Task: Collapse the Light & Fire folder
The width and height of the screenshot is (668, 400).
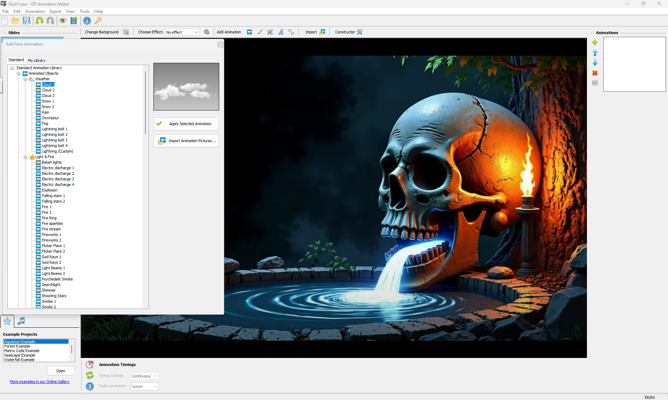Action: [25, 157]
